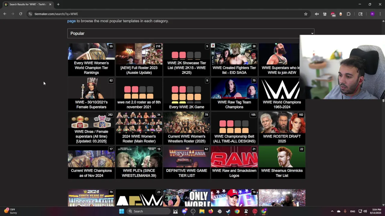385x216 pixels.
Task: Click the Windows taskbar Search box
Action: click(x=148, y=211)
